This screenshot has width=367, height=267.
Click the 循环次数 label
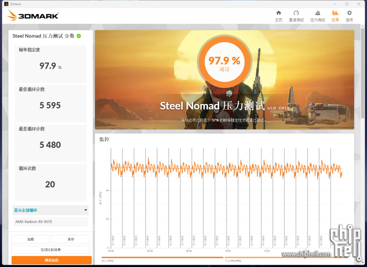coord(27,168)
